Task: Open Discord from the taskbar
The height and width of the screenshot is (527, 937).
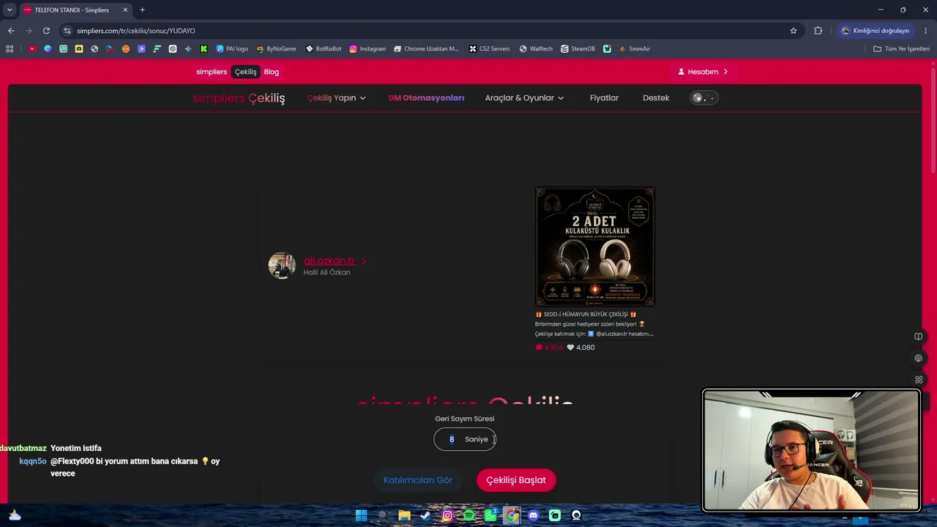Action: coord(533,515)
